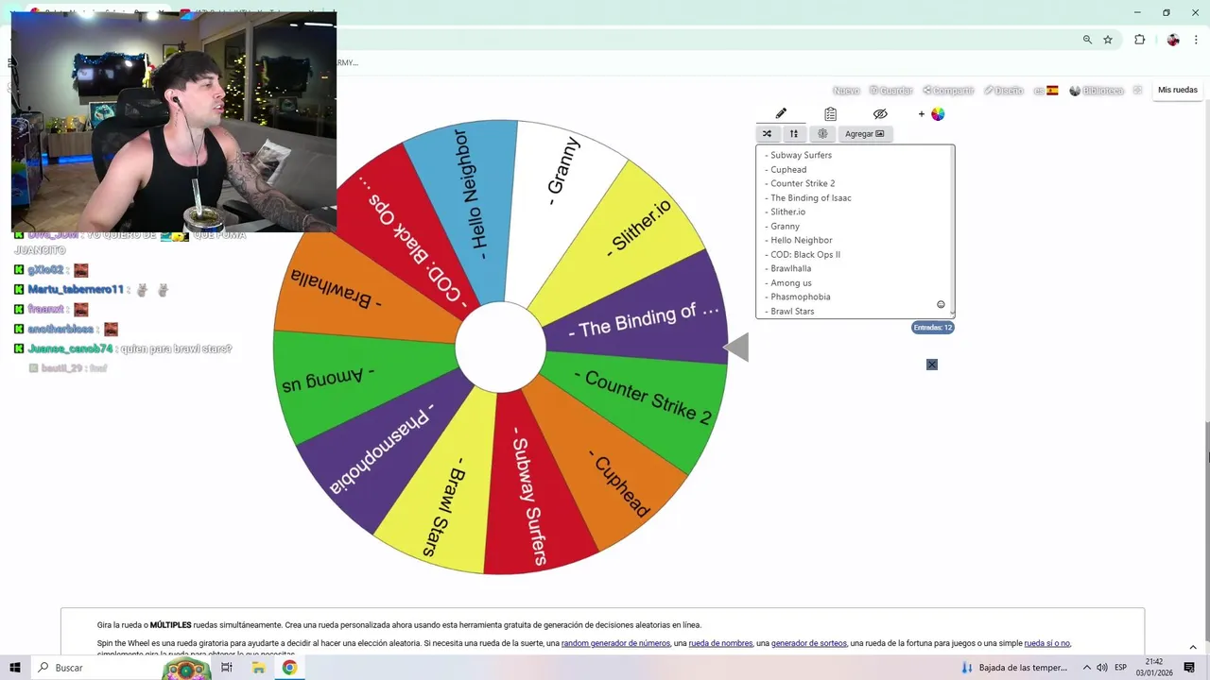Open the 'rueda sí o no' link
1210x680 pixels.
click(1046, 643)
